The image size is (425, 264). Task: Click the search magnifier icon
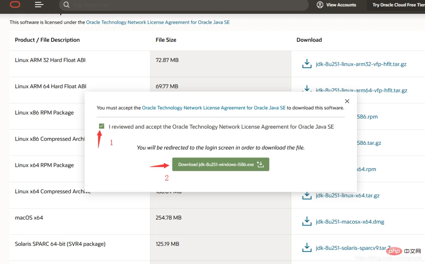point(67,5)
